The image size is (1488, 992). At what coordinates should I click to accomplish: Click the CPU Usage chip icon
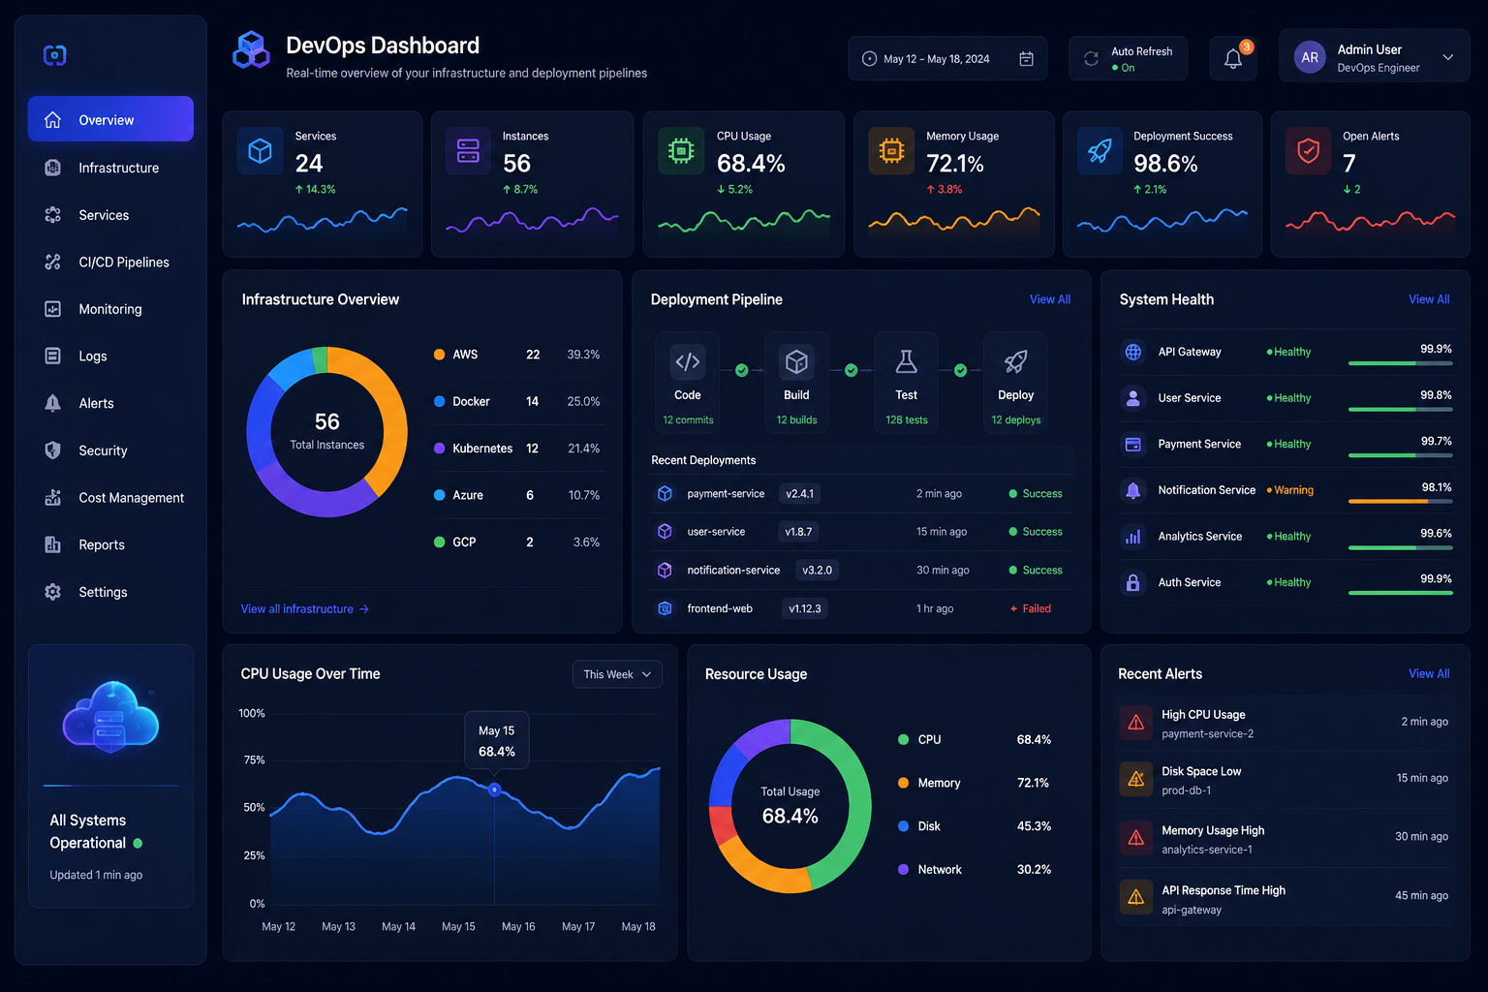click(681, 151)
